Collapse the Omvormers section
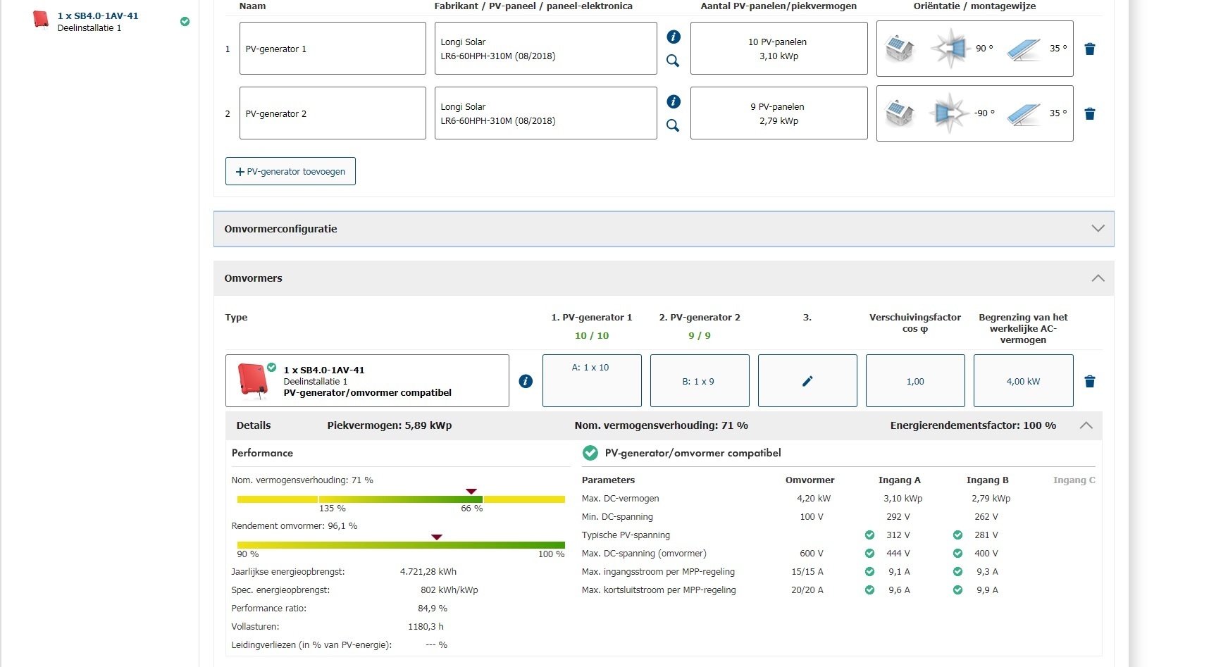 pos(1097,278)
